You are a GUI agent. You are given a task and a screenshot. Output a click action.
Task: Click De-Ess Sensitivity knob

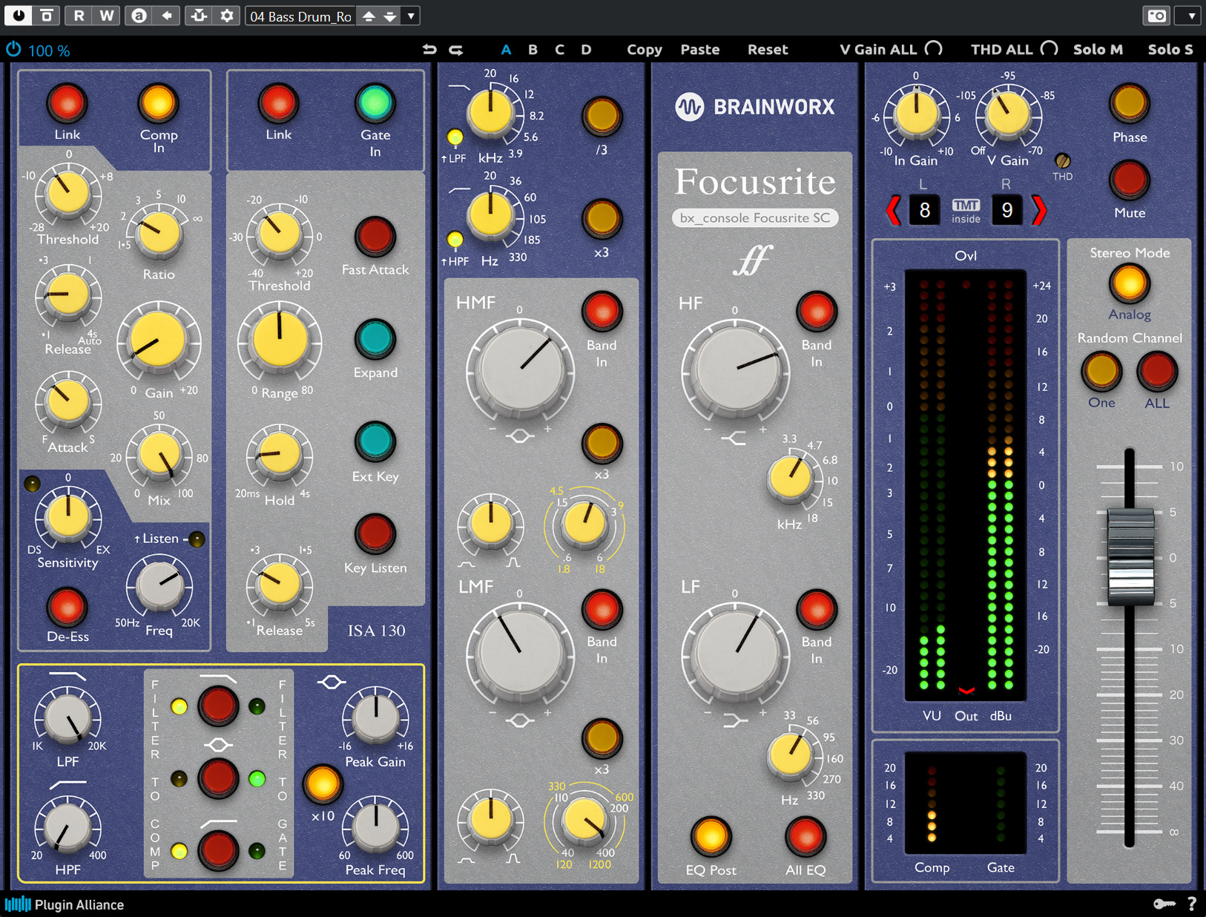click(x=67, y=516)
